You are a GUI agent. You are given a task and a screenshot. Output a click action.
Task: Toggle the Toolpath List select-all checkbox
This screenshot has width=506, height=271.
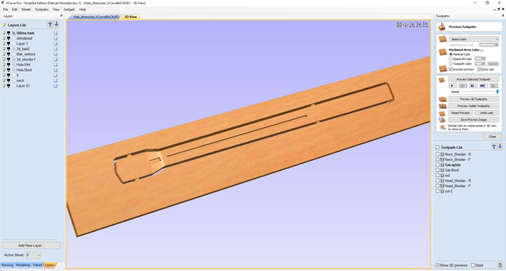[x=437, y=147]
